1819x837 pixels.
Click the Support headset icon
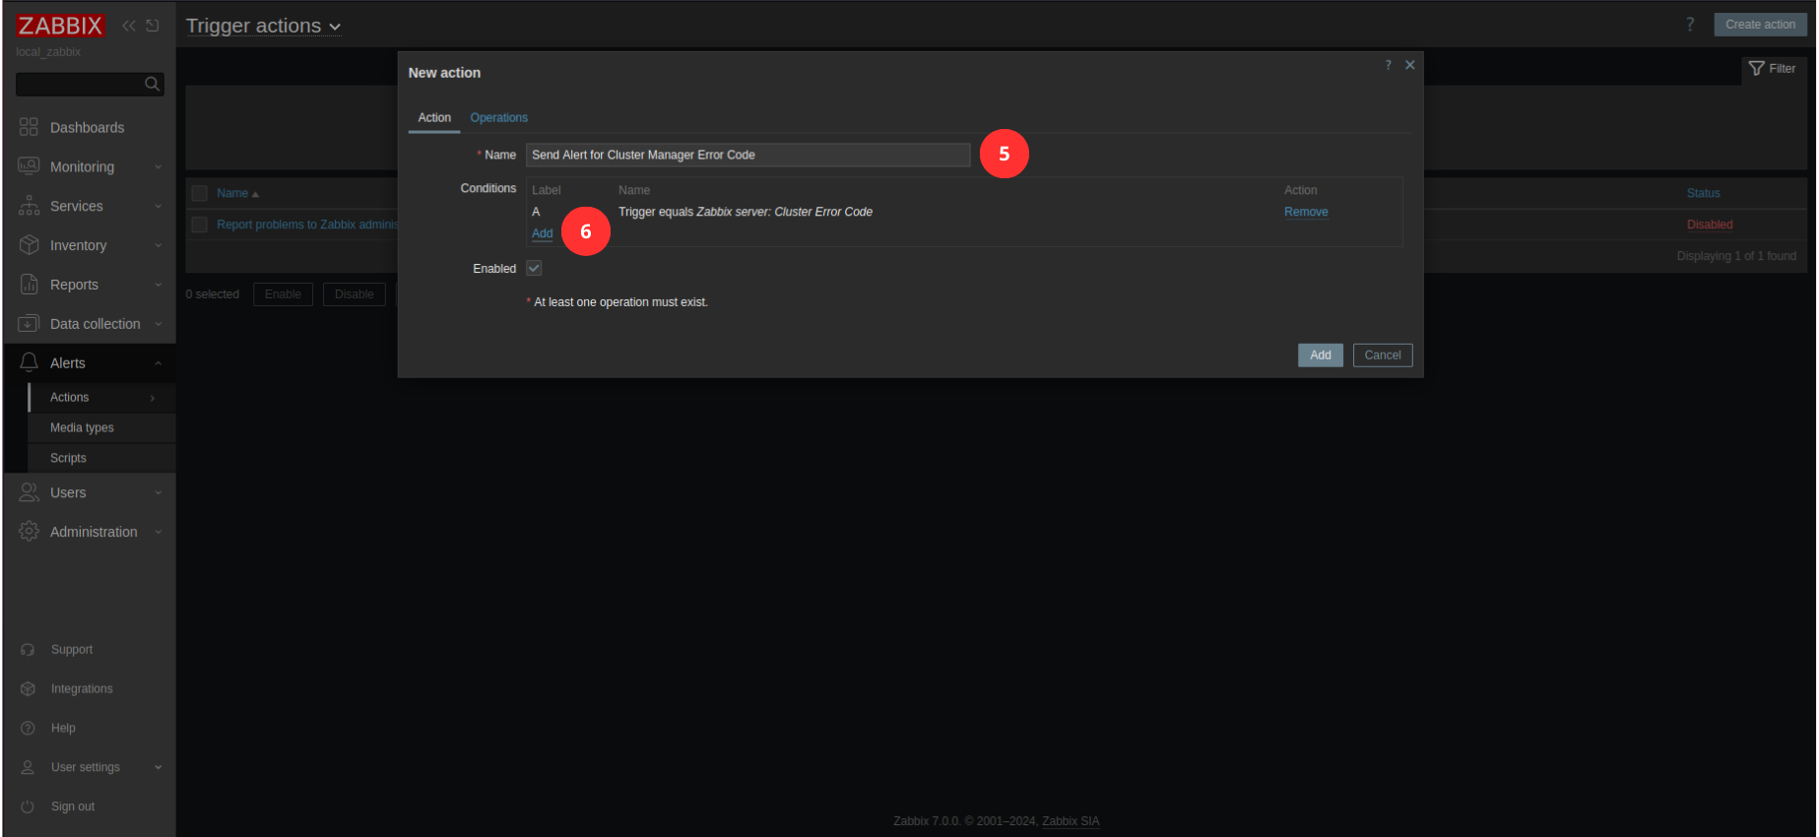(x=28, y=650)
